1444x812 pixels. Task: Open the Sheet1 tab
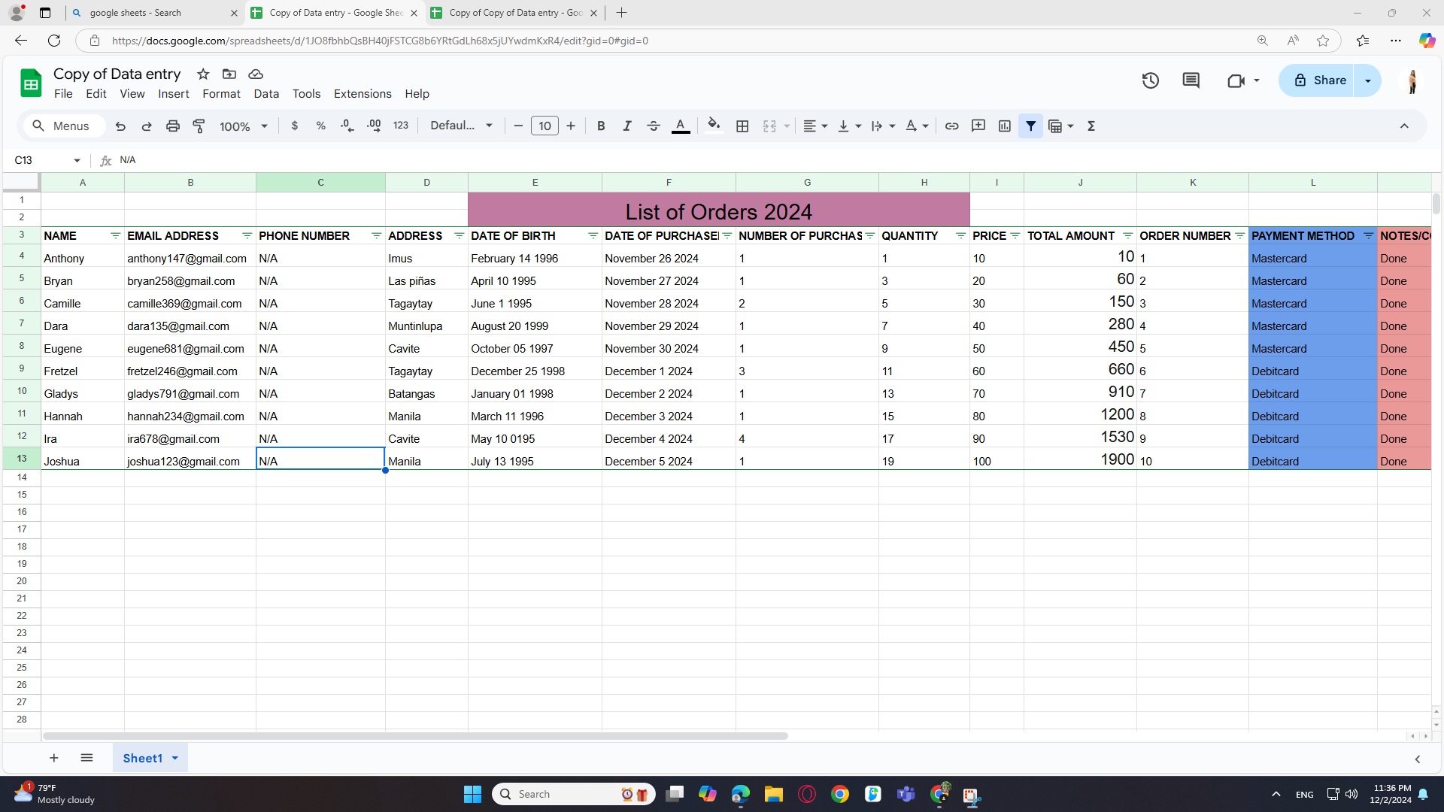pyautogui.click(x=142, y=758)
